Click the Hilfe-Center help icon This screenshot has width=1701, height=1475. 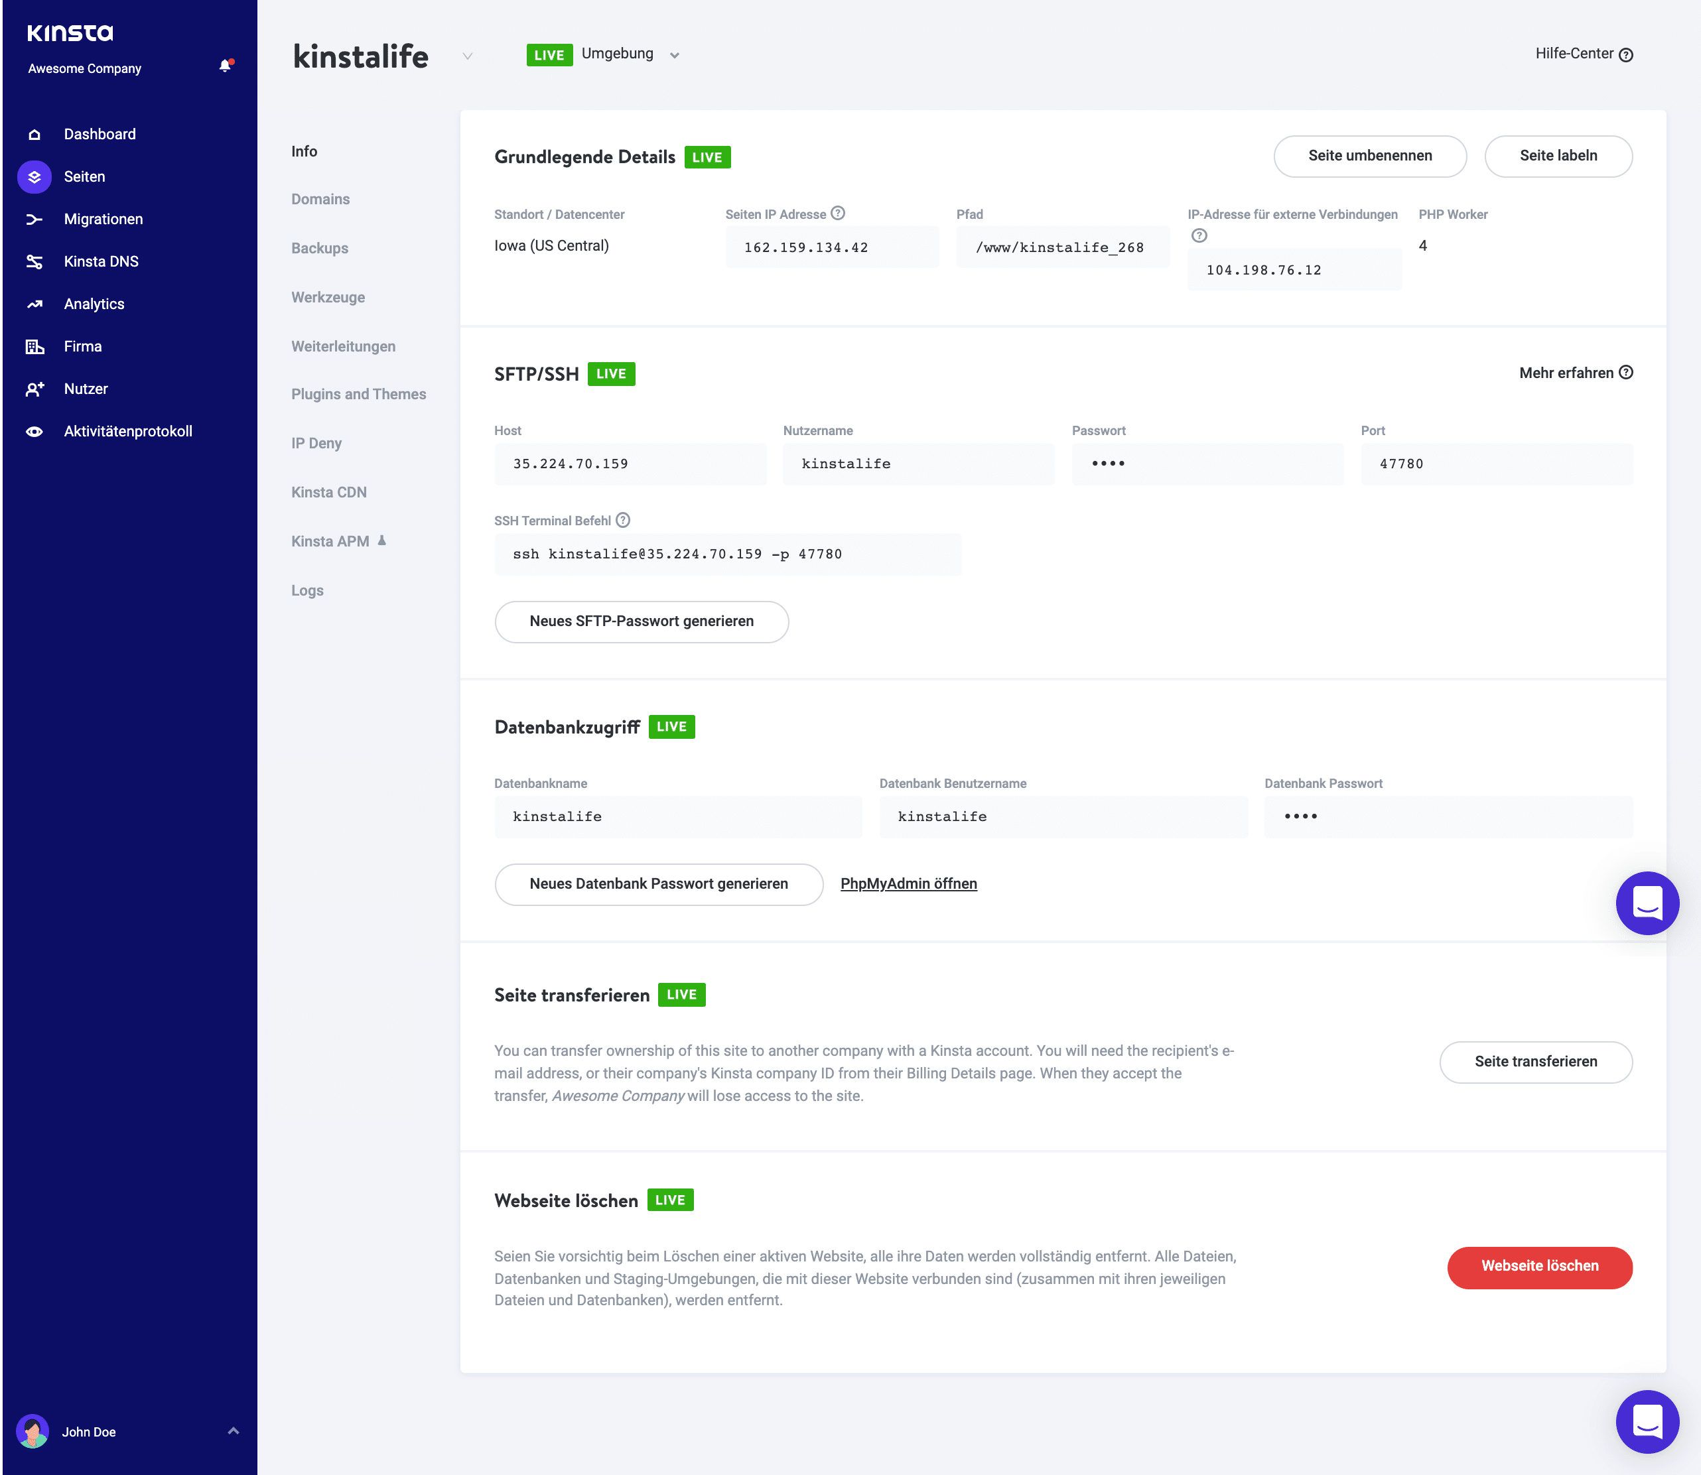click(x=1627, y=54)
